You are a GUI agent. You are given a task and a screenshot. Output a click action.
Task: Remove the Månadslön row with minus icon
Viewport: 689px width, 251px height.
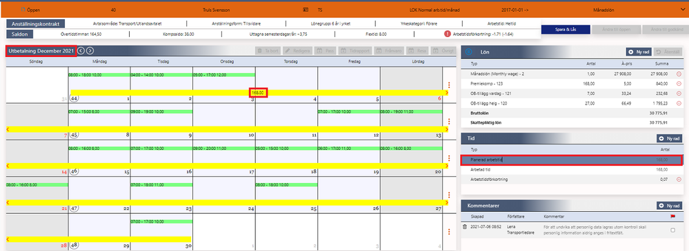pyautogui.click(x=679, y=74)
